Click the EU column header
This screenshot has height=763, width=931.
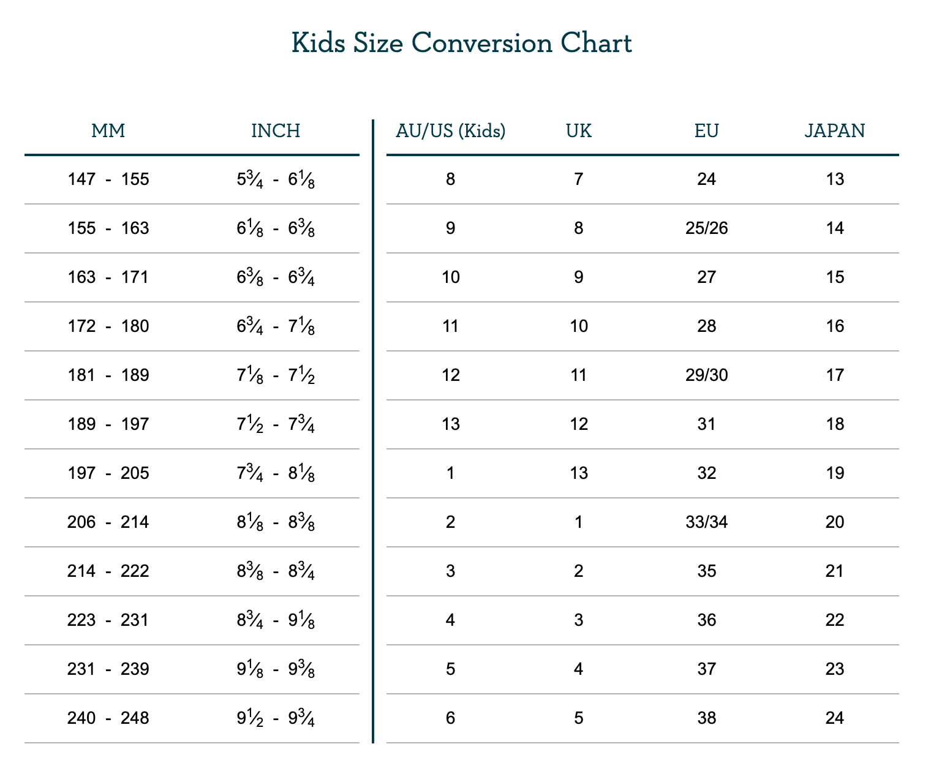[707, 131]
